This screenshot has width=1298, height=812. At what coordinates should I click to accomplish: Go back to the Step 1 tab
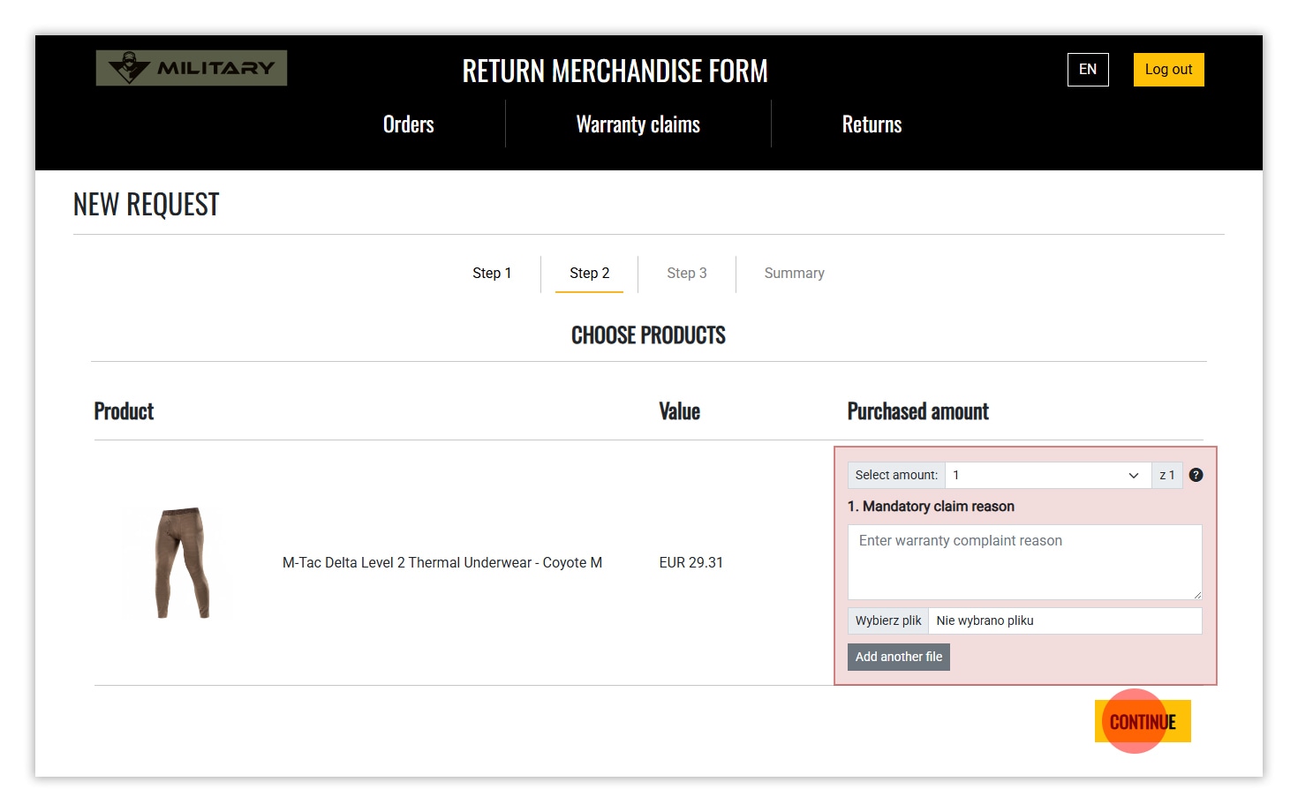(x=492, y=274)
